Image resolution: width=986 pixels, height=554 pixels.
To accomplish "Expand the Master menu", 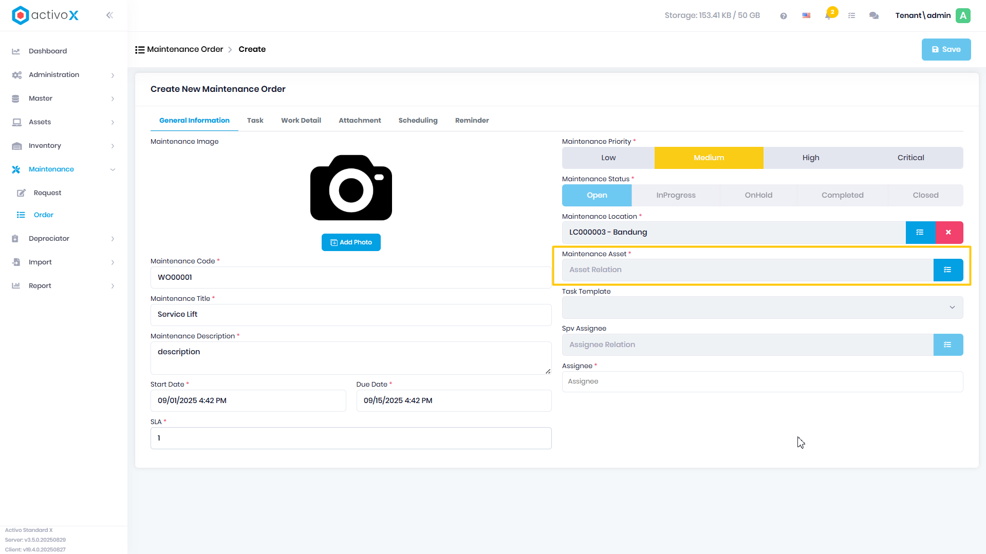I will [x=113, y=99].
